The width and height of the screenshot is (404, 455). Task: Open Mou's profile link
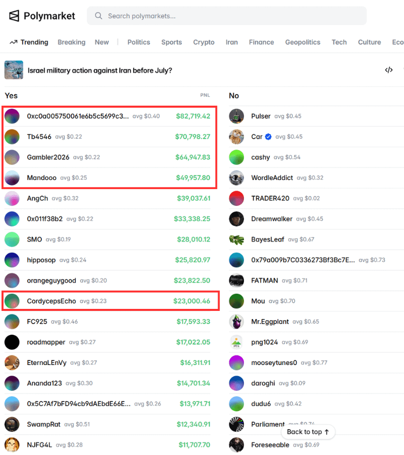click(x=258, y=301)
